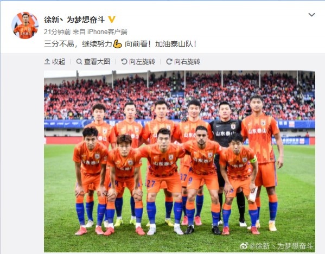
Task: Click the Weibo watermark logo on photo
Action: coord(244,246)
